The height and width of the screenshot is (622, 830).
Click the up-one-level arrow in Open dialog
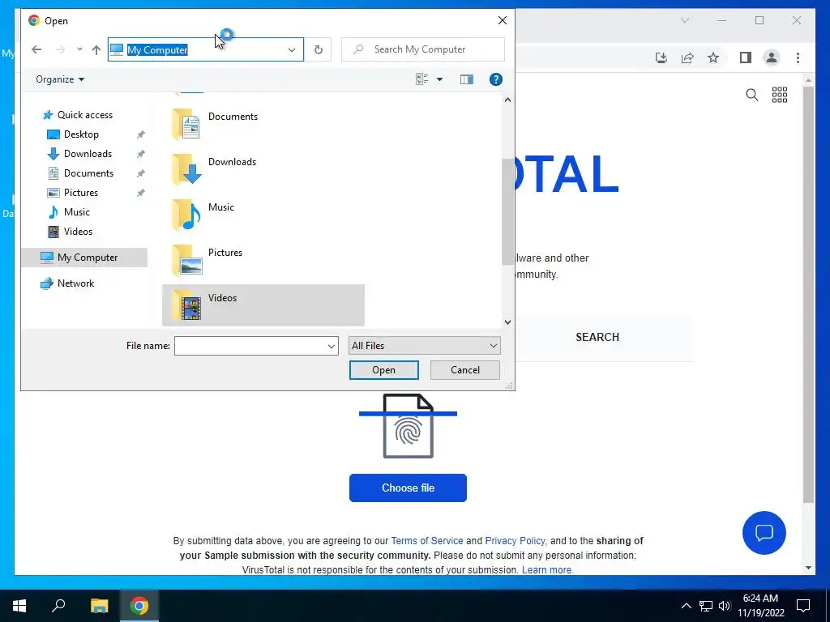pos(96,49)
